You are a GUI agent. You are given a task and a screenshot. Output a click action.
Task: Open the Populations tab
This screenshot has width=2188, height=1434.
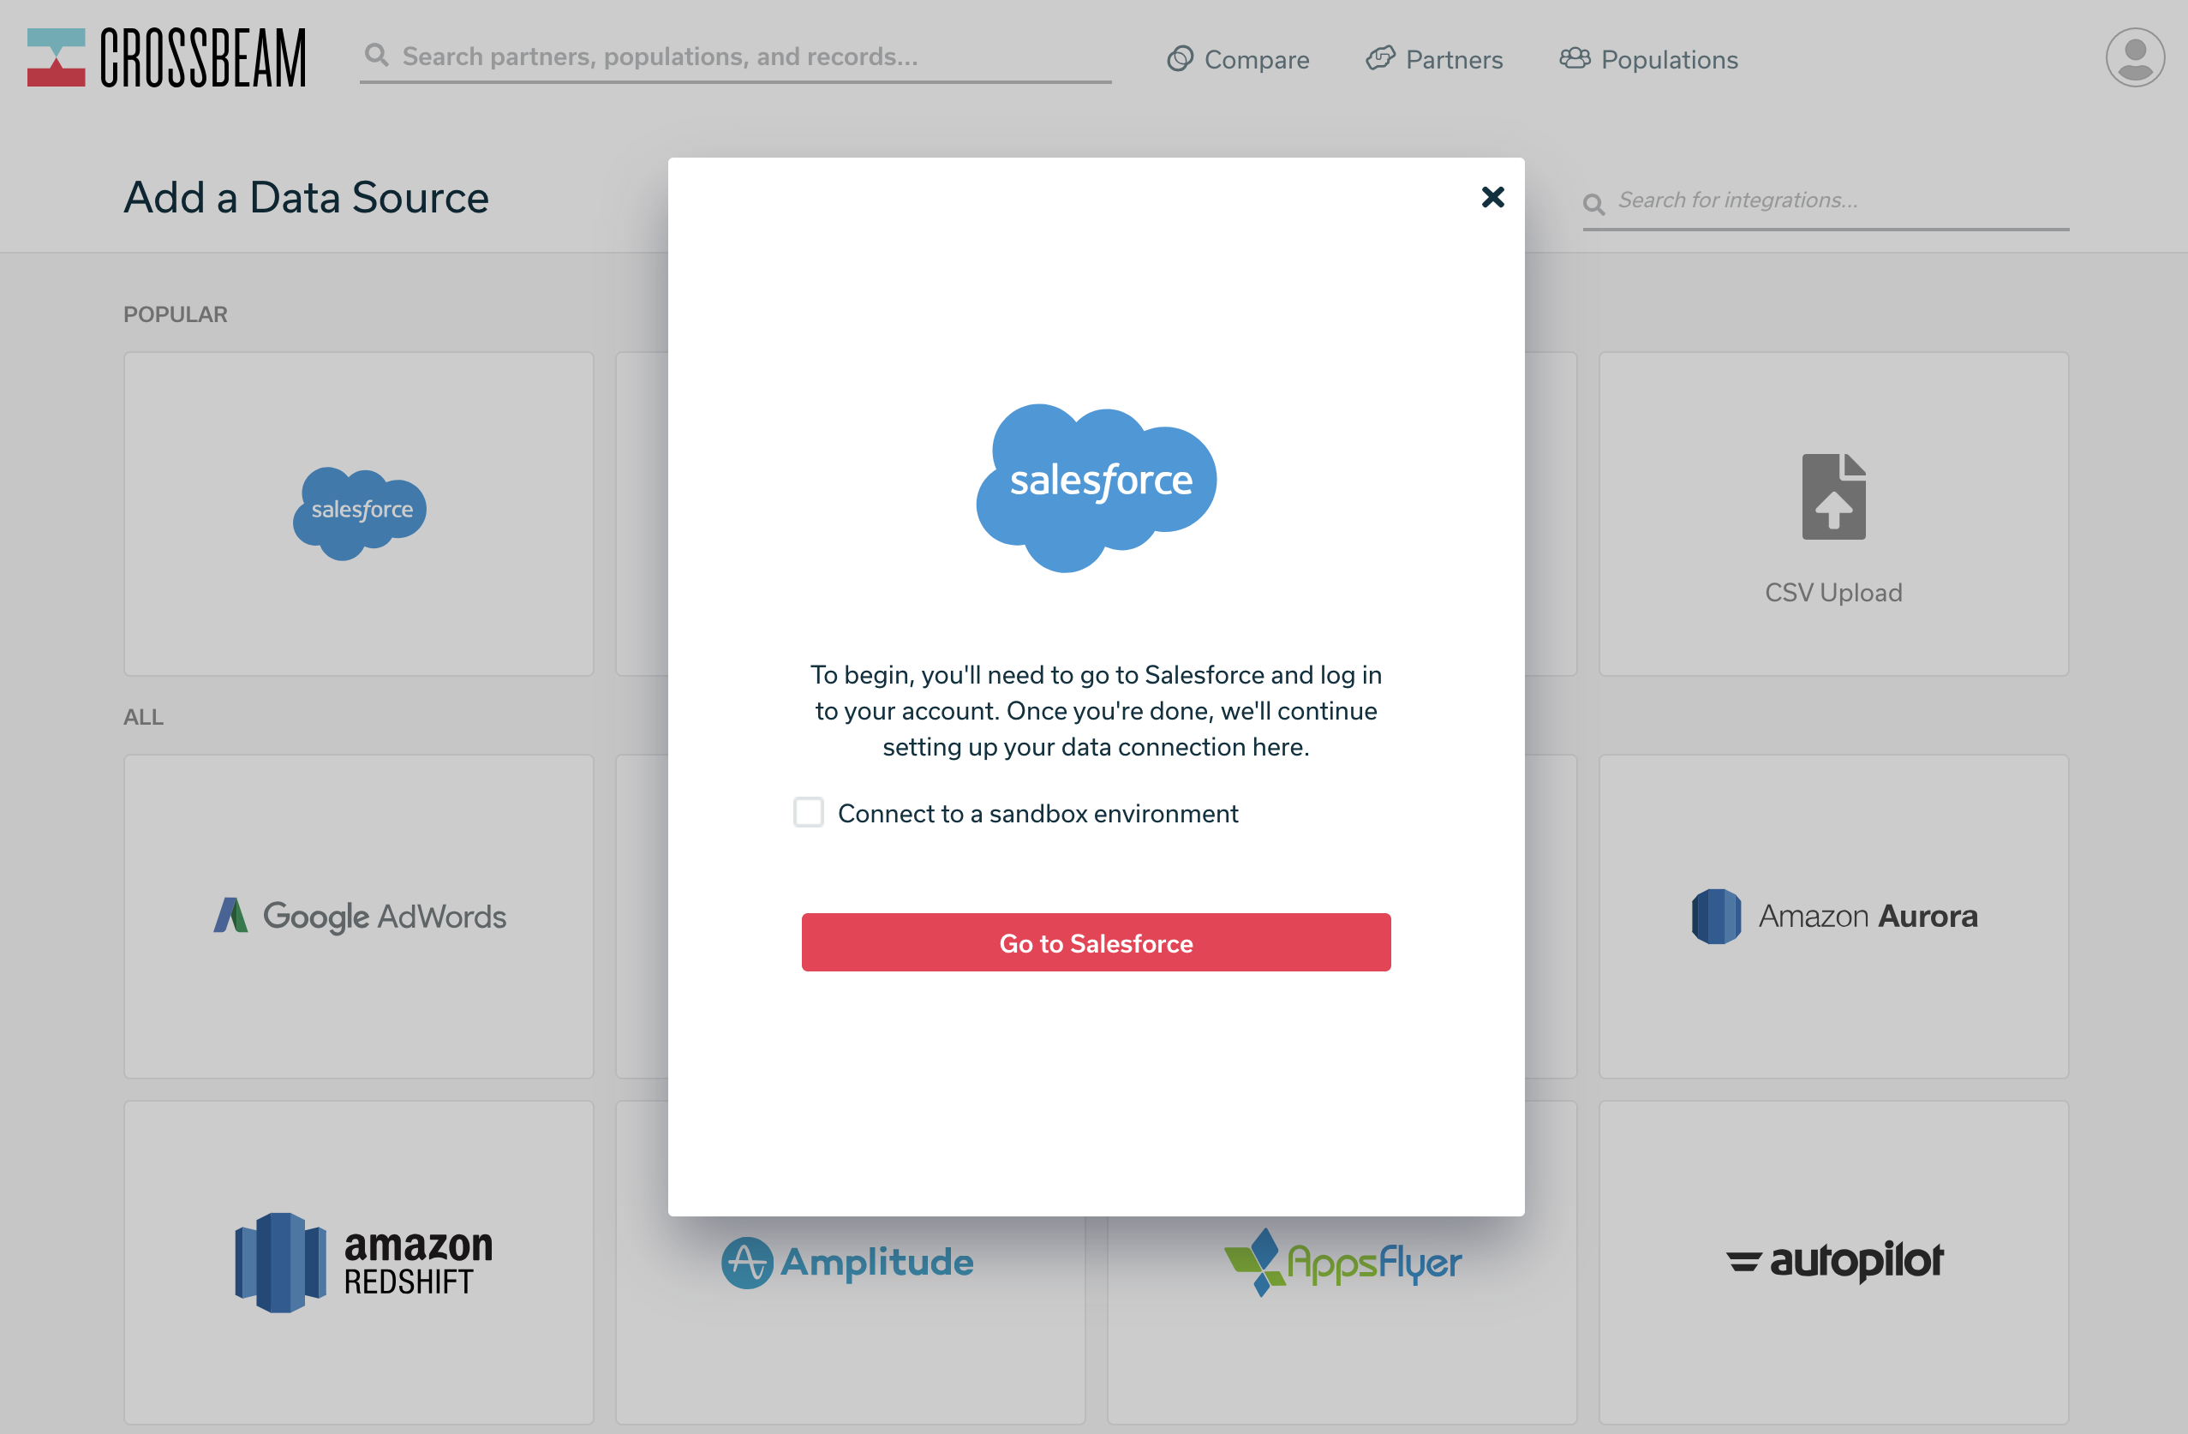(1670, 57)
